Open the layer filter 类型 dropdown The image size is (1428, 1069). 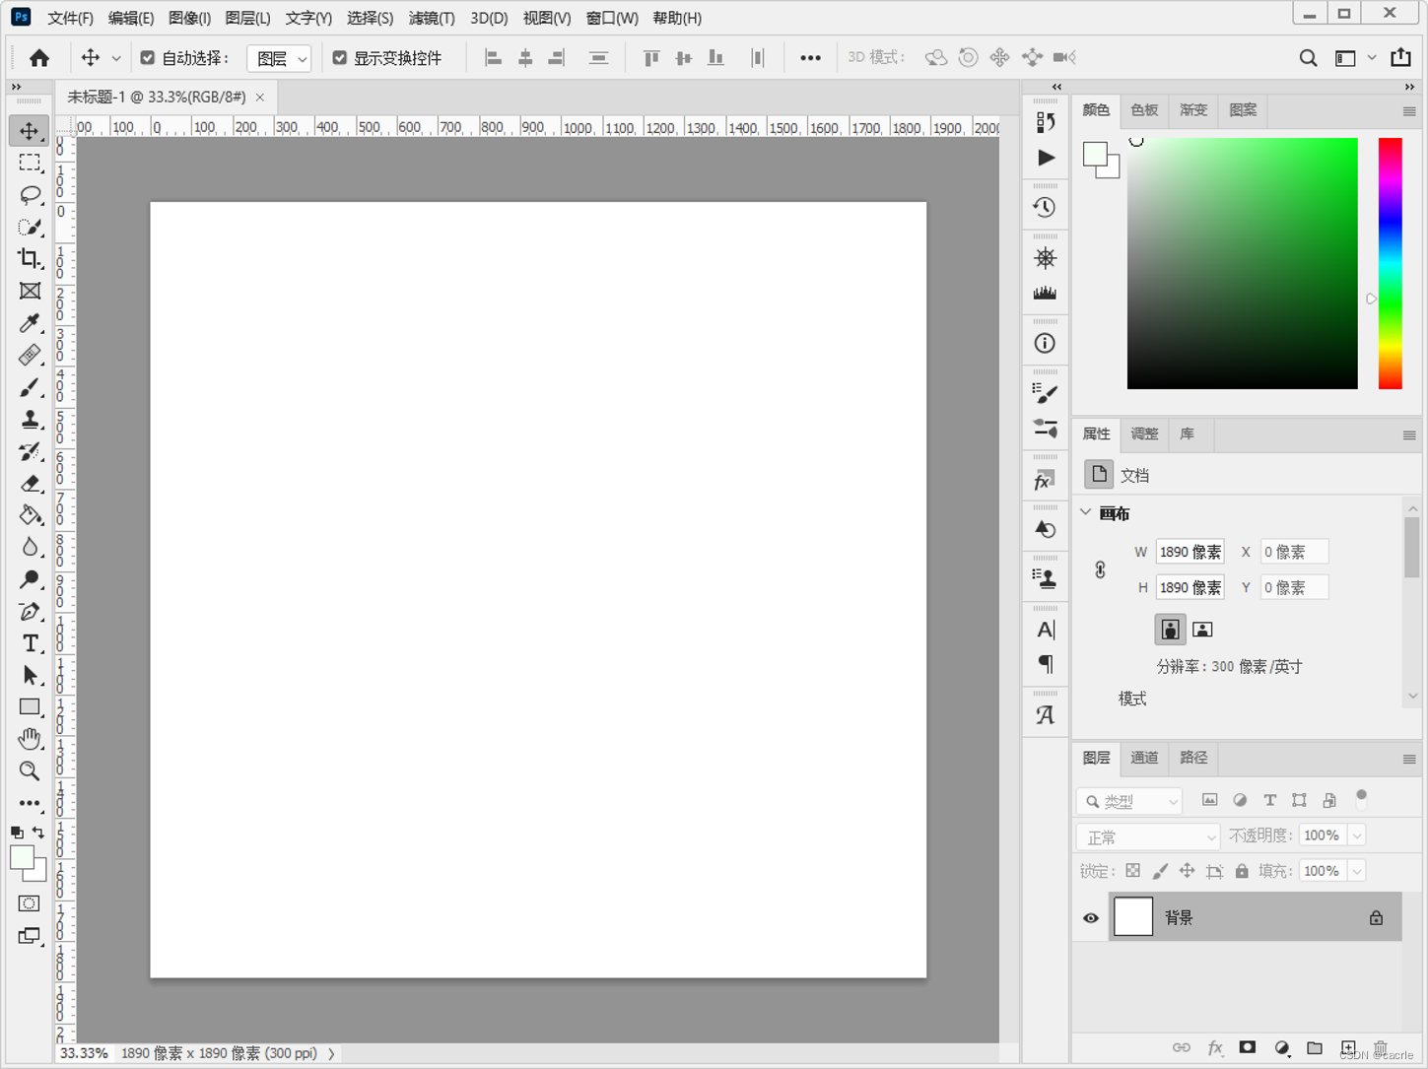tap(1129, 801)
